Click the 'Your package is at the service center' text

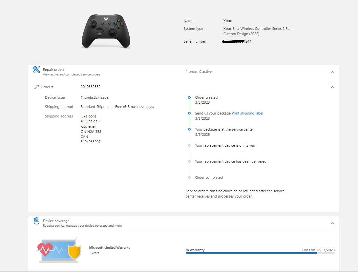pyautogui.click(x=224, y=129)
